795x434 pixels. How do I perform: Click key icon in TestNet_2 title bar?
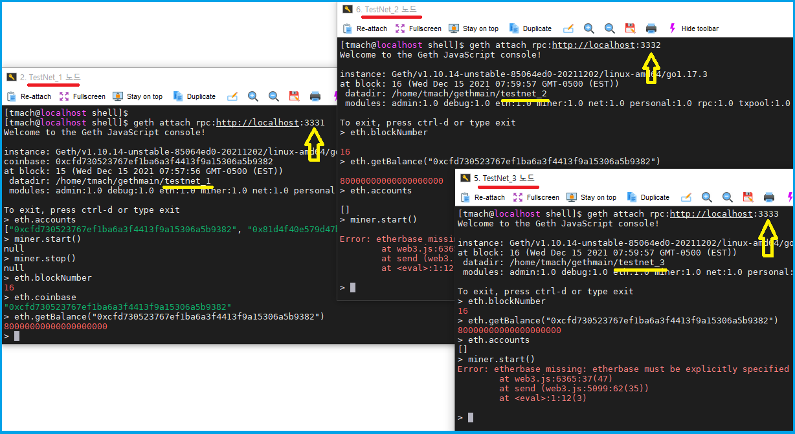click(x=347, y=9)
